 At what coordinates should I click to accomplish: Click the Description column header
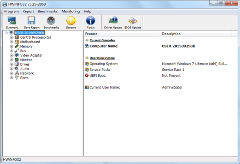[196, 34]
